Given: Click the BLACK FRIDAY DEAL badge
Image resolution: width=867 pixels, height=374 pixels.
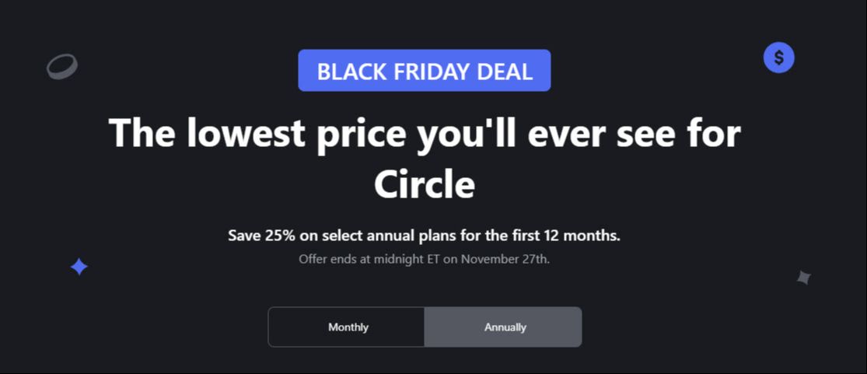Looking at the screenshot, I should (424, 71).
